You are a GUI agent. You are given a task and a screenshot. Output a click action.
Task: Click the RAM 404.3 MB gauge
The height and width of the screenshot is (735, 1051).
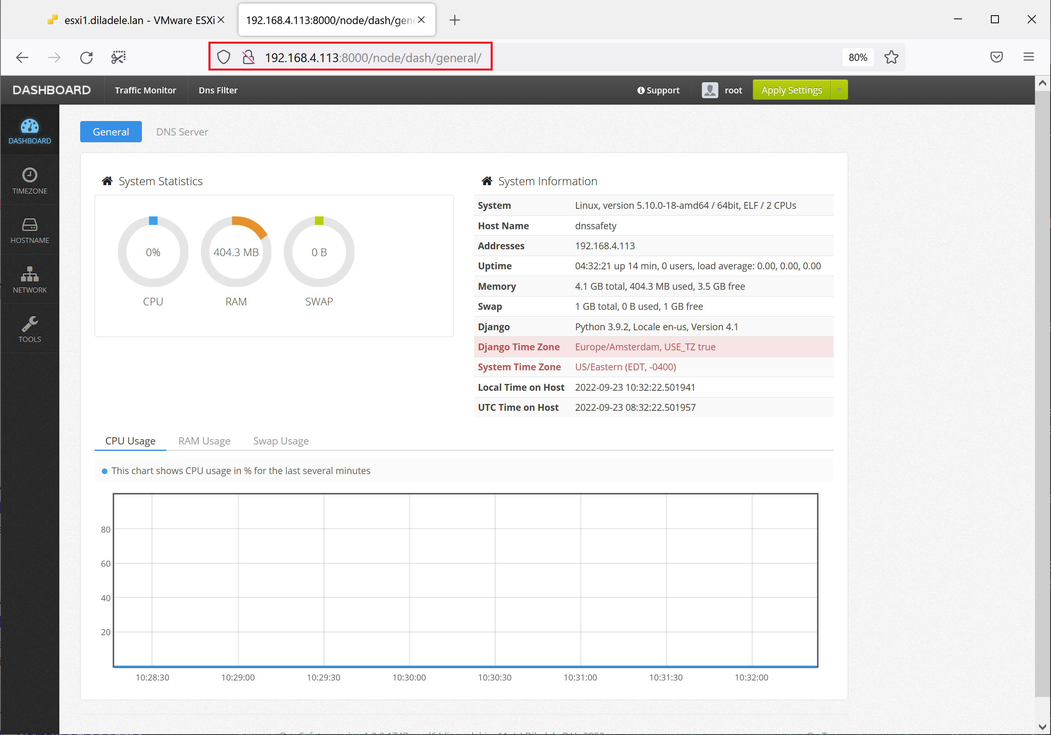pos(236,252)
